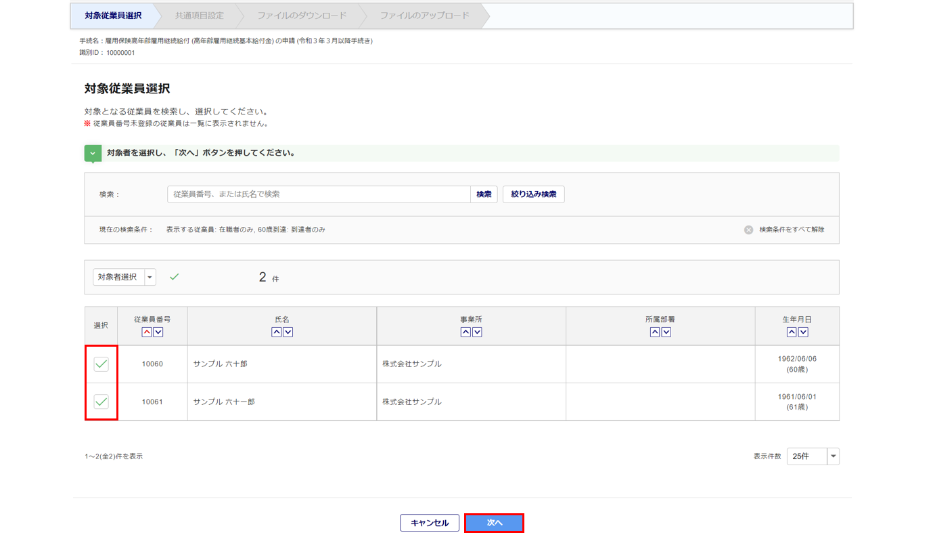Click the clear-conditions X icon
Image resolution: width=933 pixels, height=539 pixels.
coord(748,230)
